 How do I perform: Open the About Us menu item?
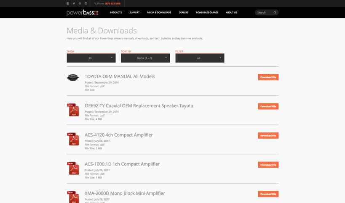231,13
